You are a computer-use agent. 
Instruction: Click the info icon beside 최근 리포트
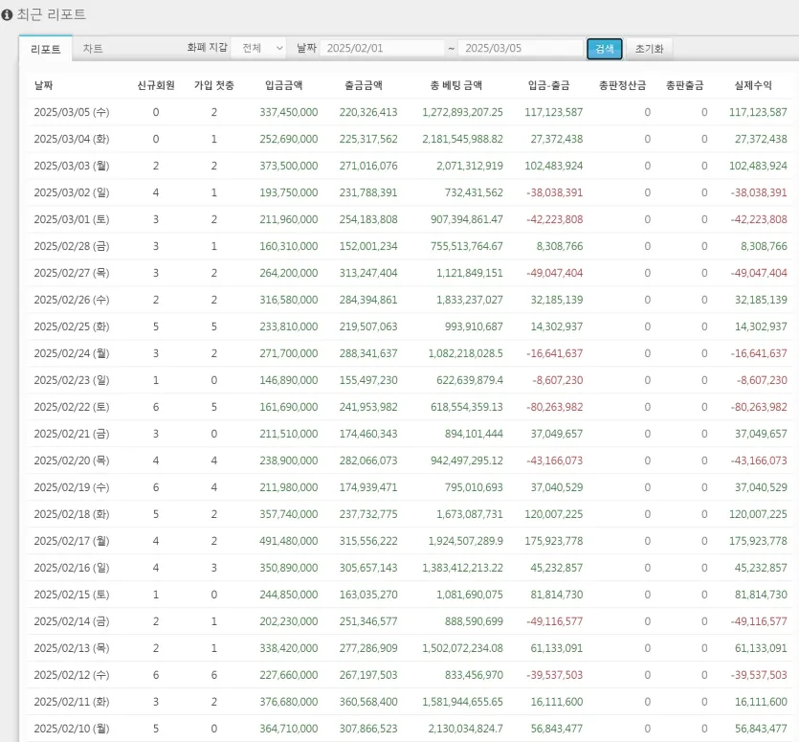click(7, 14)
